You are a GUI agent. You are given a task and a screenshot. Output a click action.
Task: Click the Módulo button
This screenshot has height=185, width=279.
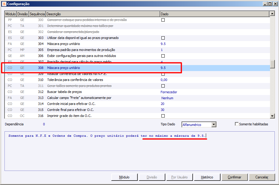click(124, 177)
